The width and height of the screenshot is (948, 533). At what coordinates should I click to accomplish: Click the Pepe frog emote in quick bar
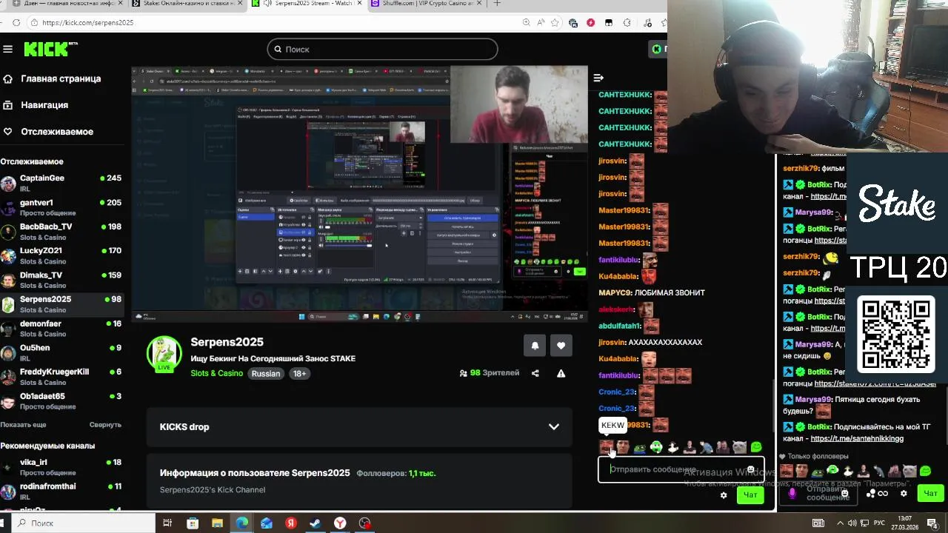click(639, 447)
